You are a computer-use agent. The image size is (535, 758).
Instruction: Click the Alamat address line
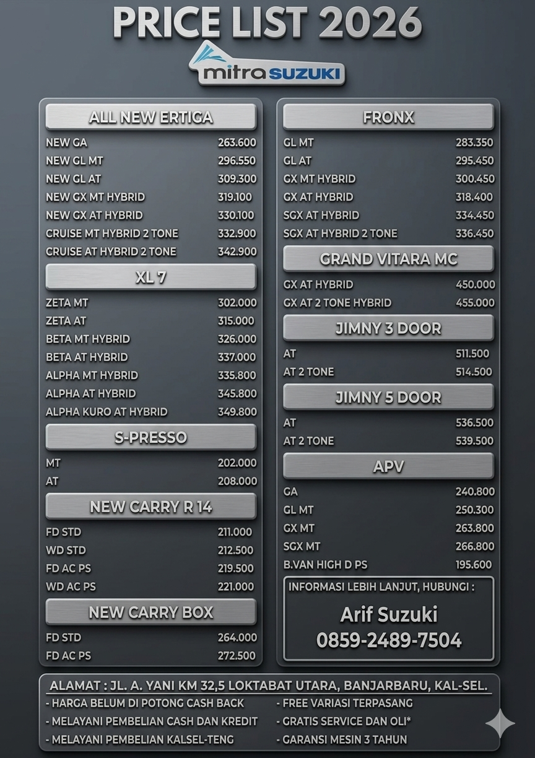[x=268, y=686]
